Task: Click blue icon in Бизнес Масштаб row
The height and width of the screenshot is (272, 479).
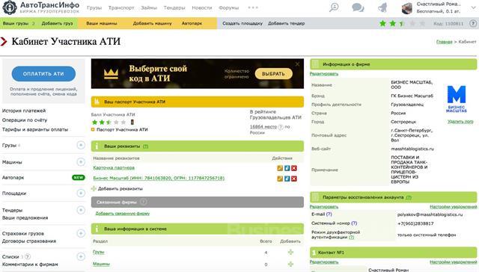Action: pos(287,179)
